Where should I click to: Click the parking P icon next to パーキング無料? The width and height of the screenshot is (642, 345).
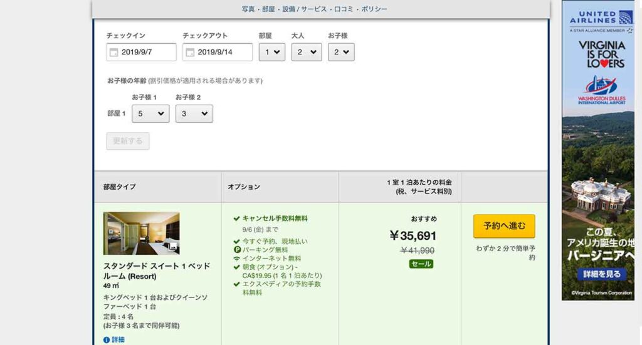tap(236, 250)
